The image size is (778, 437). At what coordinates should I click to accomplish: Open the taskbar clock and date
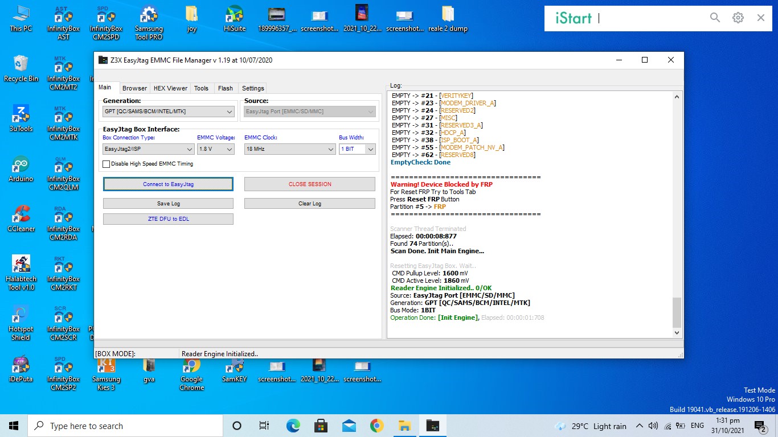click(x=727, y=426)
